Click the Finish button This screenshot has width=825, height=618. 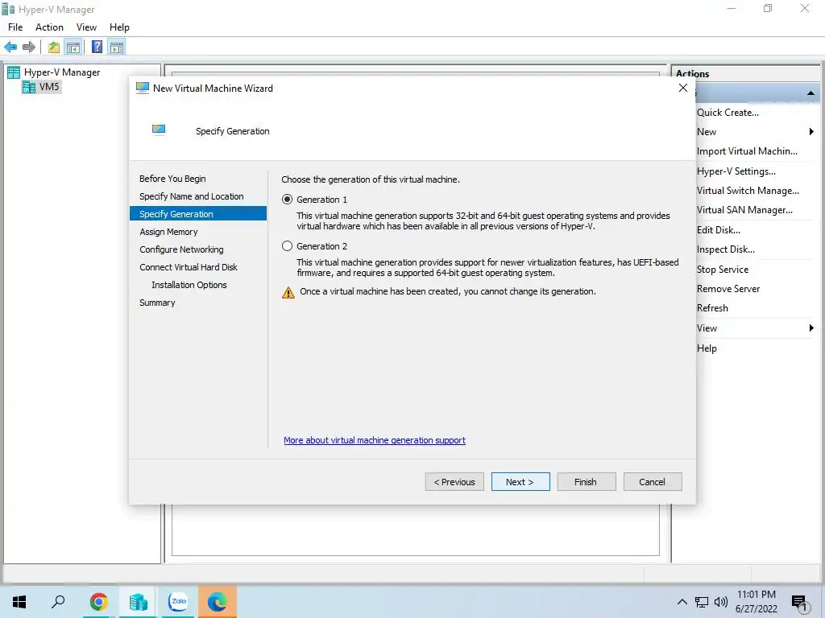[587, 482]
